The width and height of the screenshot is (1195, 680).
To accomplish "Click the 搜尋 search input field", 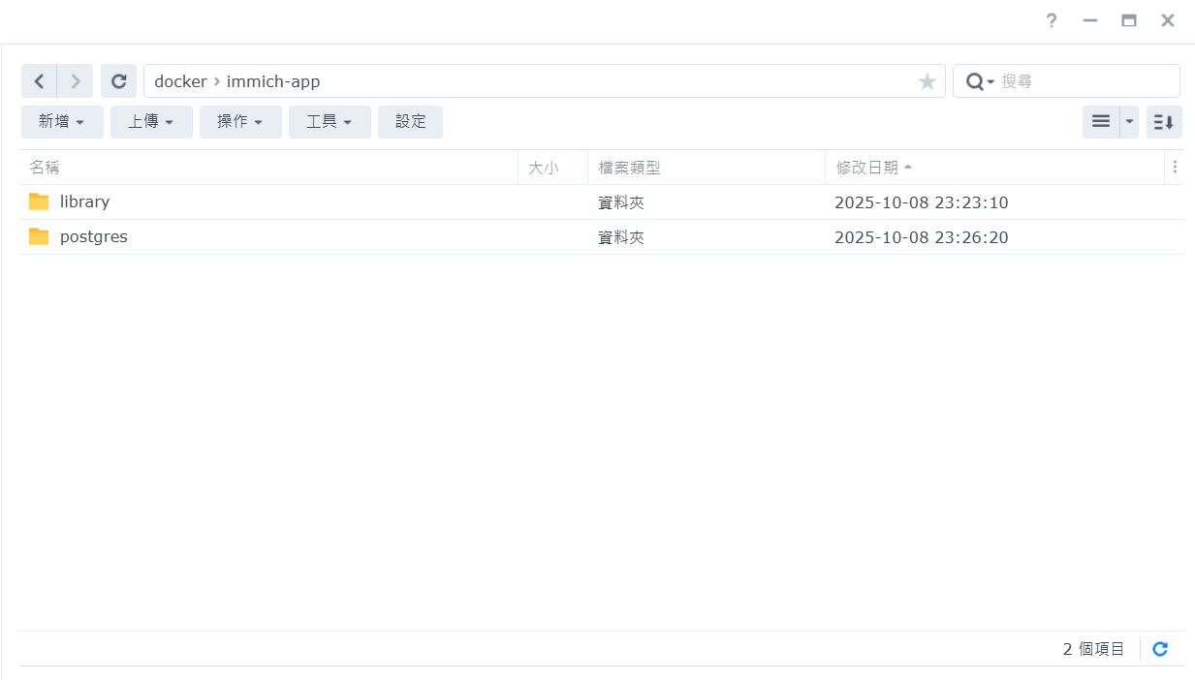I will coord(1084,81).
